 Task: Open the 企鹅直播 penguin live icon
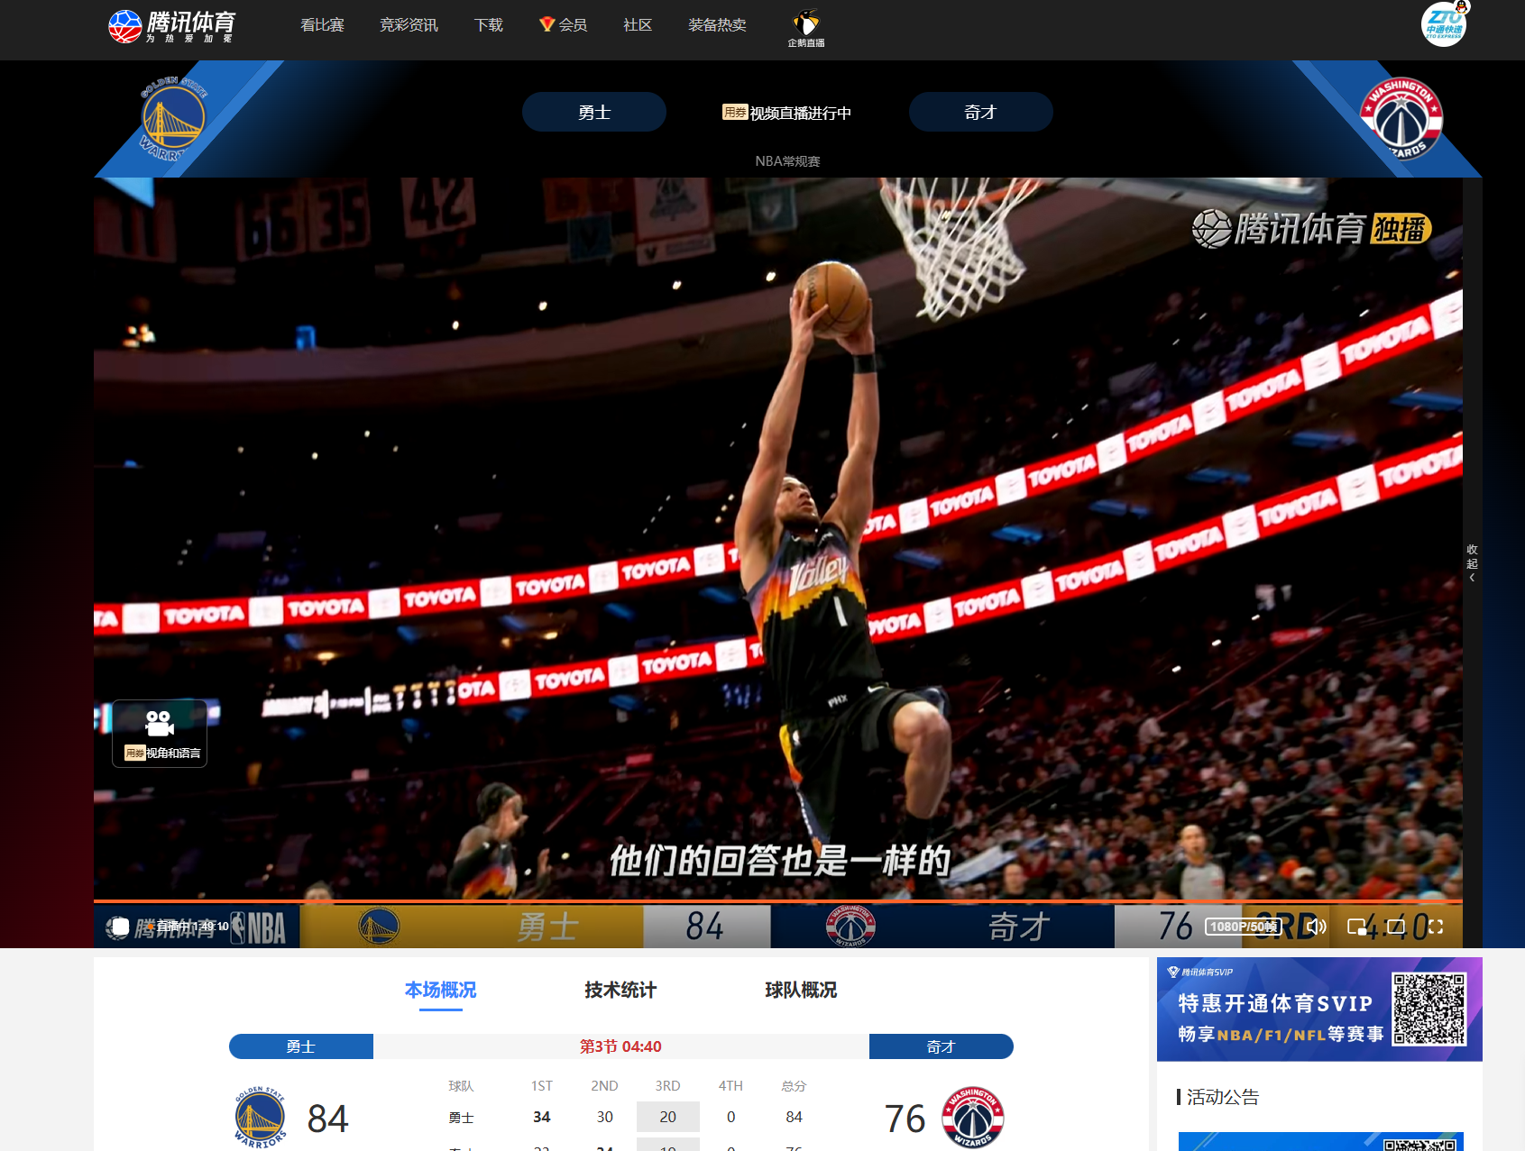click(x=806, y=29)
